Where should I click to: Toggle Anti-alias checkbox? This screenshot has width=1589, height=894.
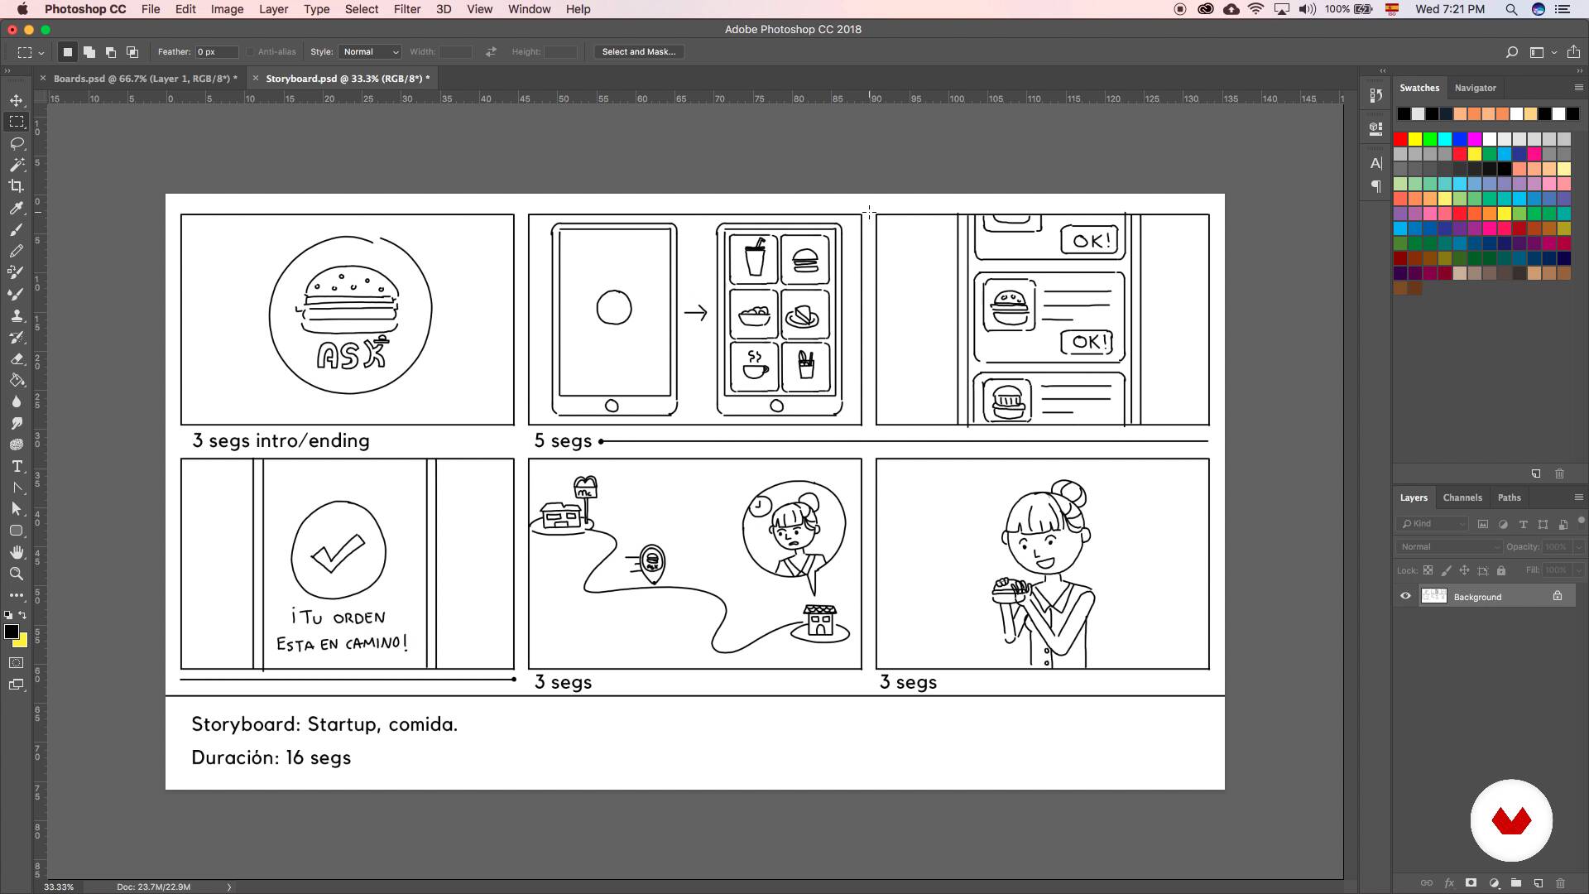pos(250,51)
